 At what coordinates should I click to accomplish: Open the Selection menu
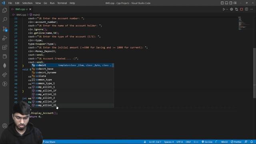(27, 3)
